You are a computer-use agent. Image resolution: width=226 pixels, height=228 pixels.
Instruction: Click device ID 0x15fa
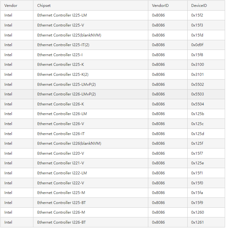pyautogui.click(x=197, y=193)
